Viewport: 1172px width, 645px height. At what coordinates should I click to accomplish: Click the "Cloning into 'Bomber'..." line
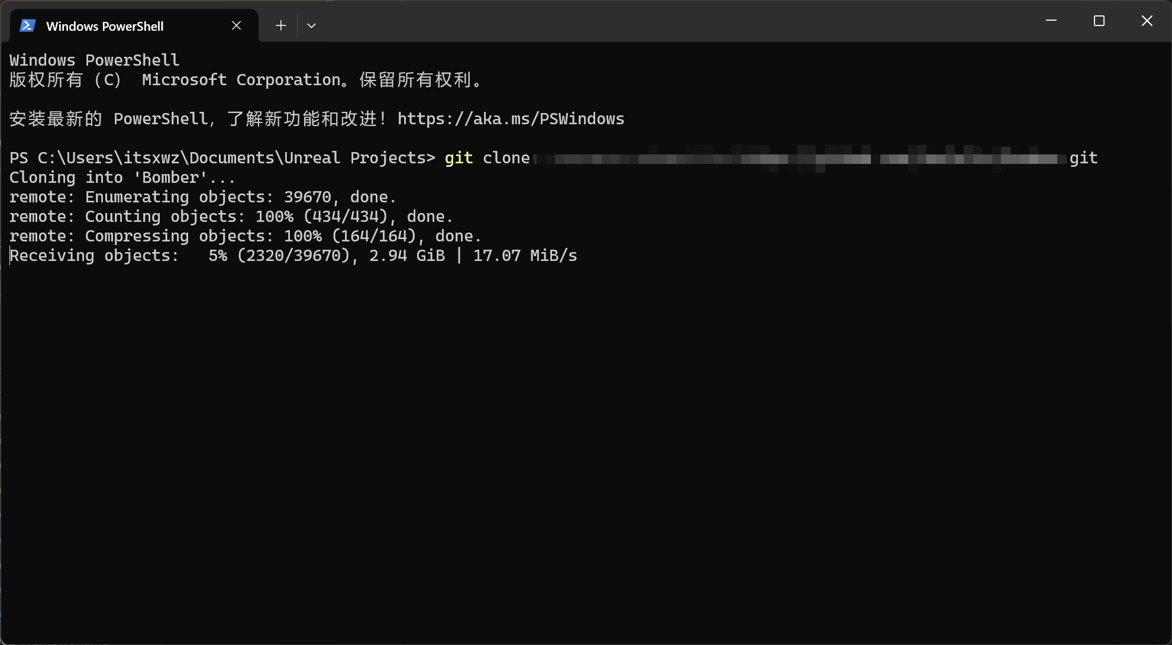pyautogui.click(x=122, y=178)
